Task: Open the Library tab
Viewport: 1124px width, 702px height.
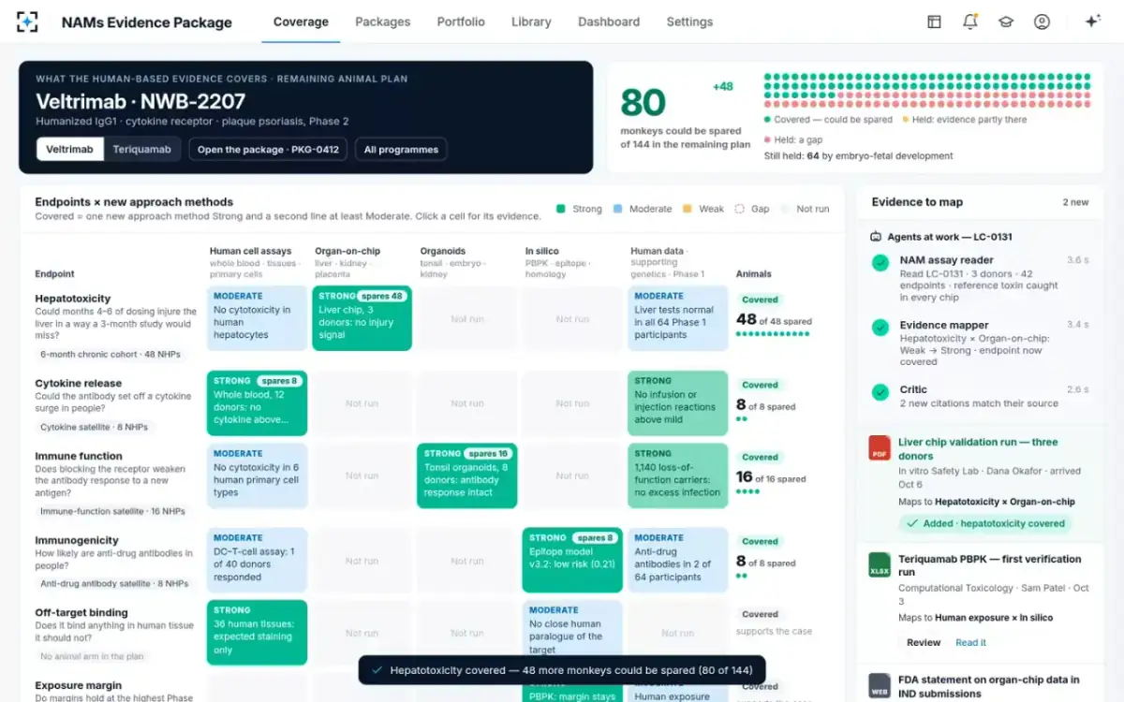Action: (531, 22)
